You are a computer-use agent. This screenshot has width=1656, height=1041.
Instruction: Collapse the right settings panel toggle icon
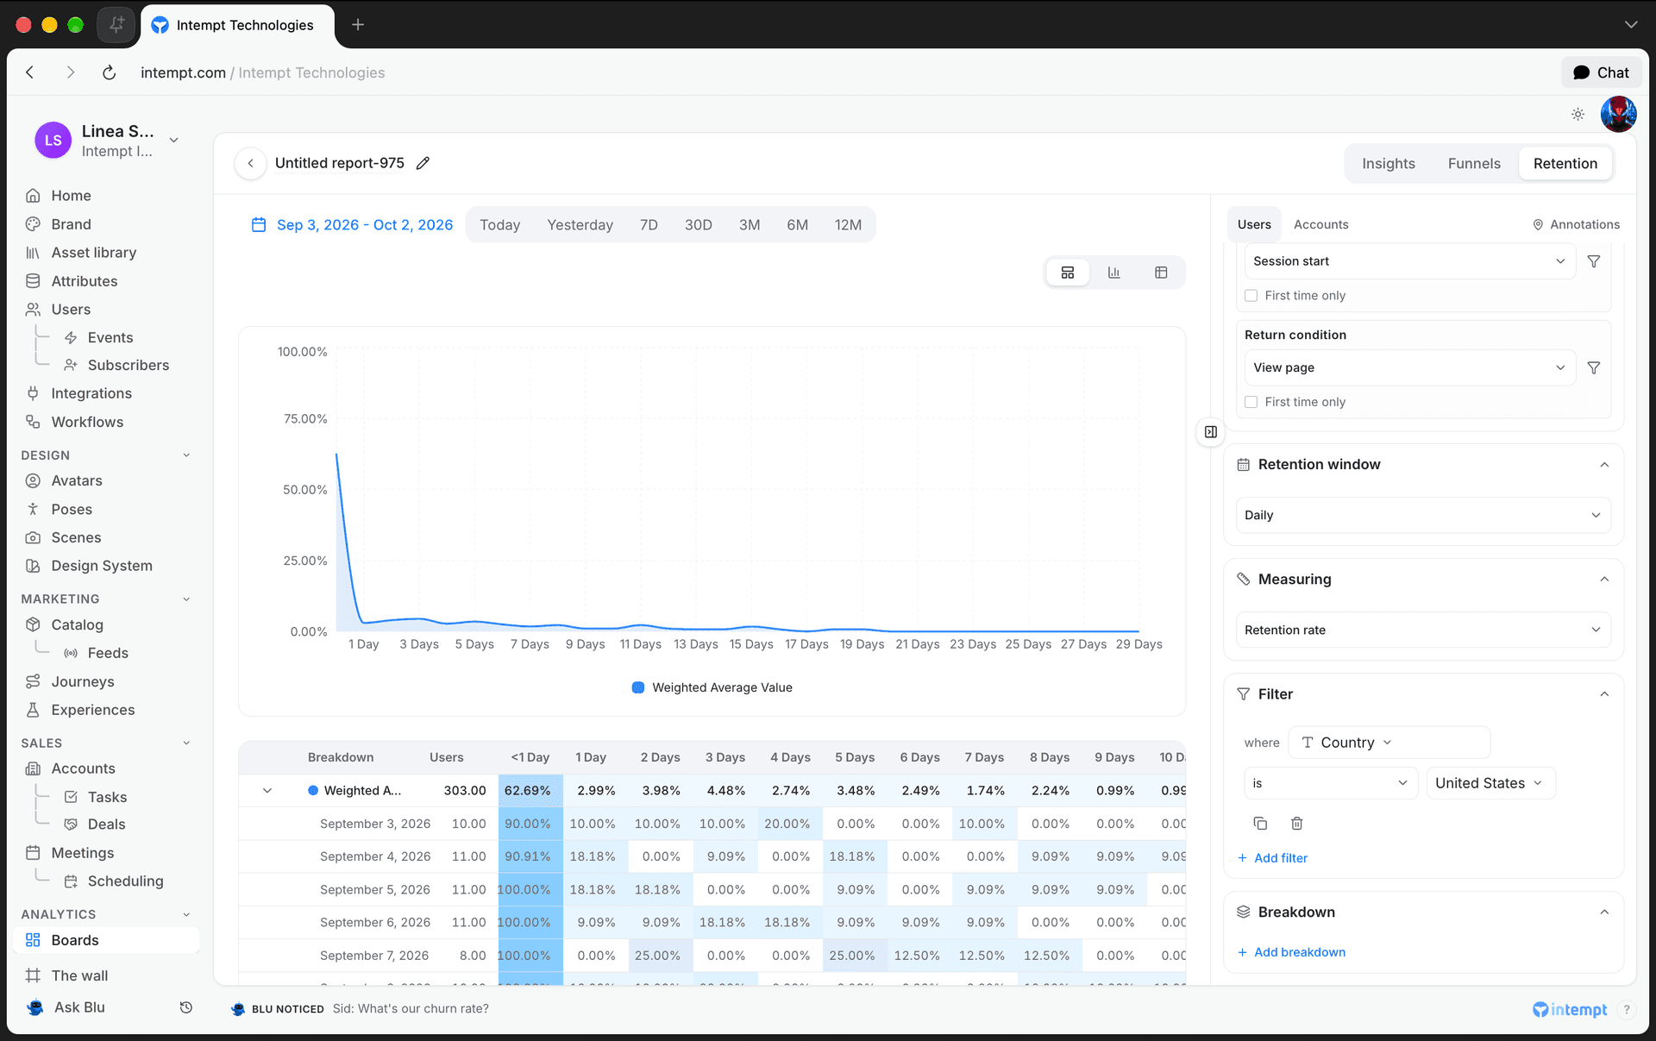[x=1211, y=431]
